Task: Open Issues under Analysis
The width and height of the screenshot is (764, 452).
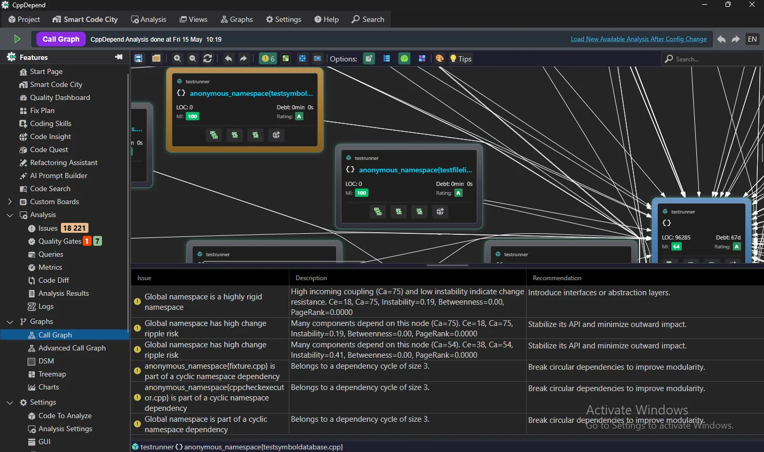Action: [48, 228]
